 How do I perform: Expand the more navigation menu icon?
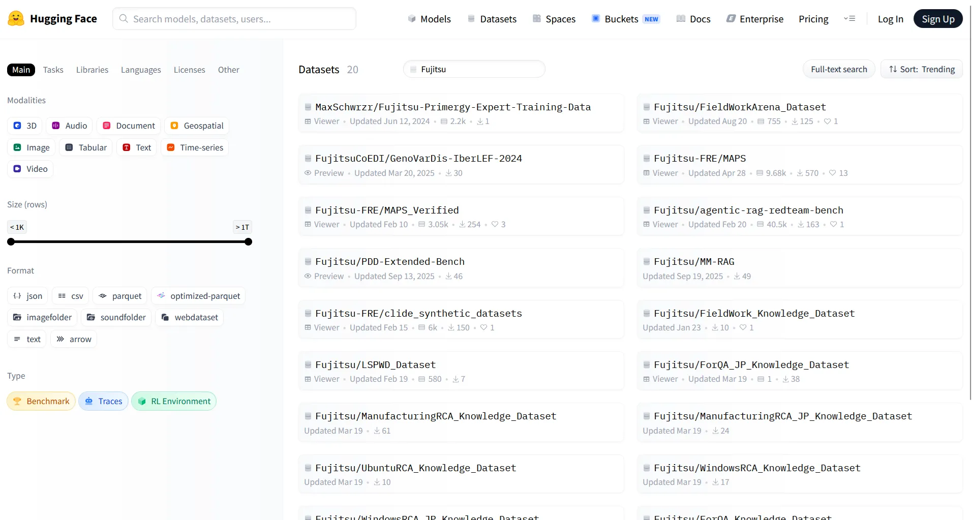[849, 19]
